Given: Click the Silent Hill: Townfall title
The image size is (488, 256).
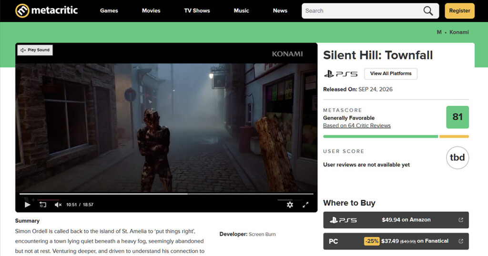Looking at the screenshot, I should click(378, 55).
